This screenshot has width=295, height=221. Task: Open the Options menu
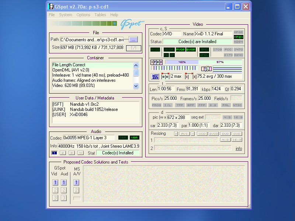point(83,15)
